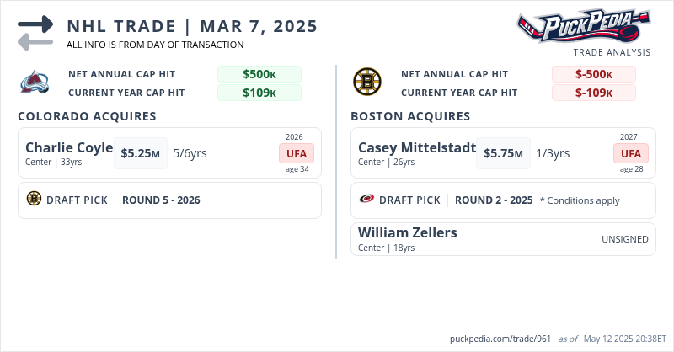Viewport: 674px width, 352px height.
Task: Open Casey Mittelstadt's player name
Action: pos(417,148)
